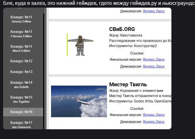
Task: Open Конкурс №15 aka Together
Action: click(x=21, y=99)
